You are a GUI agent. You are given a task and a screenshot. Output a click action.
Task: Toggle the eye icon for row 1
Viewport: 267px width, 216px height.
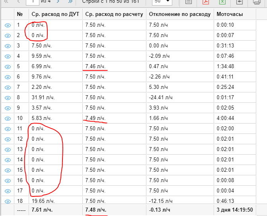coord(8,25)
